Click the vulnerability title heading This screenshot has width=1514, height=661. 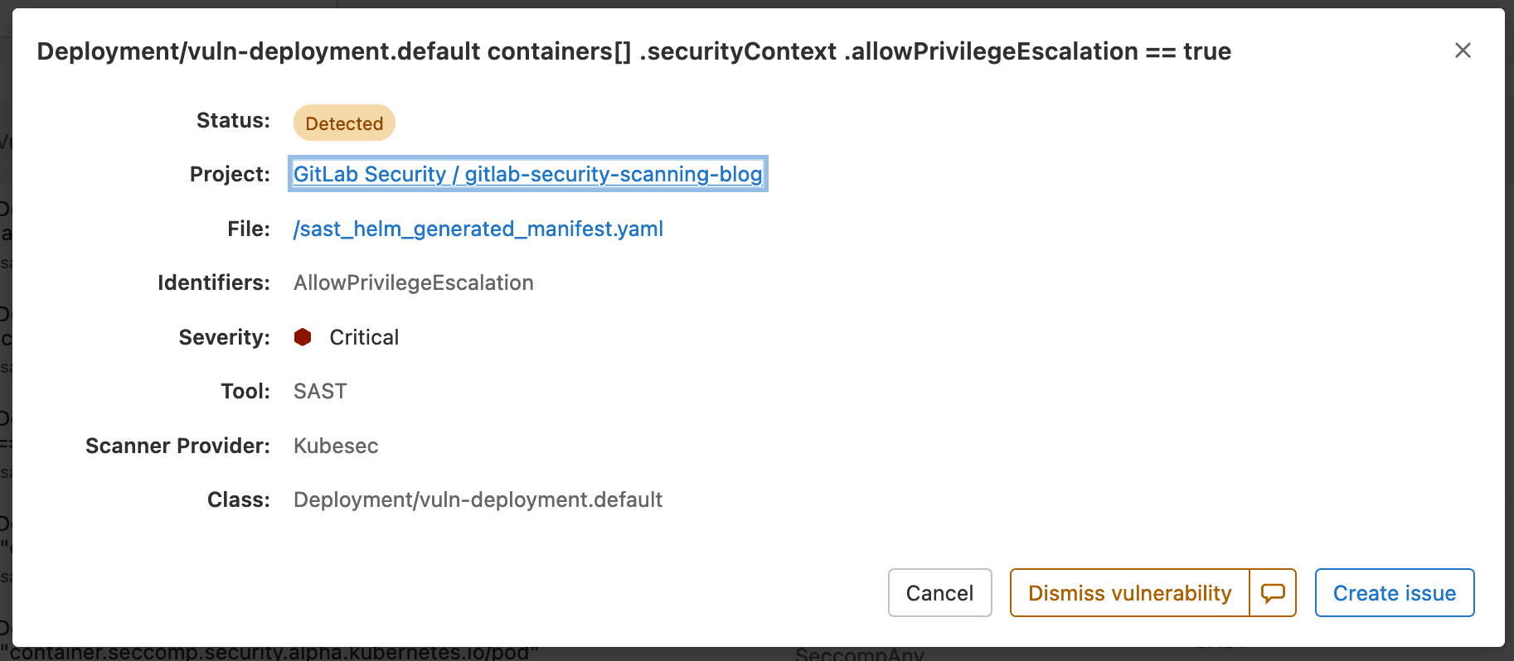pyautogui.click(x=633, y=51)
